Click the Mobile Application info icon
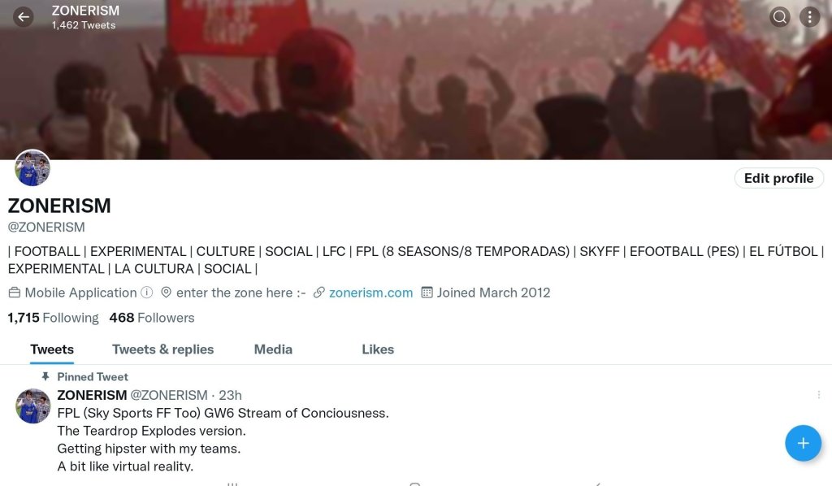 coord(147,293)
